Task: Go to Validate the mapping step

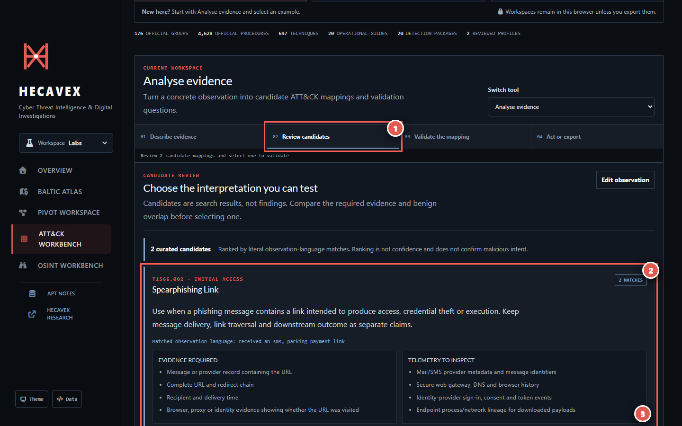Action: pos(465,137)
